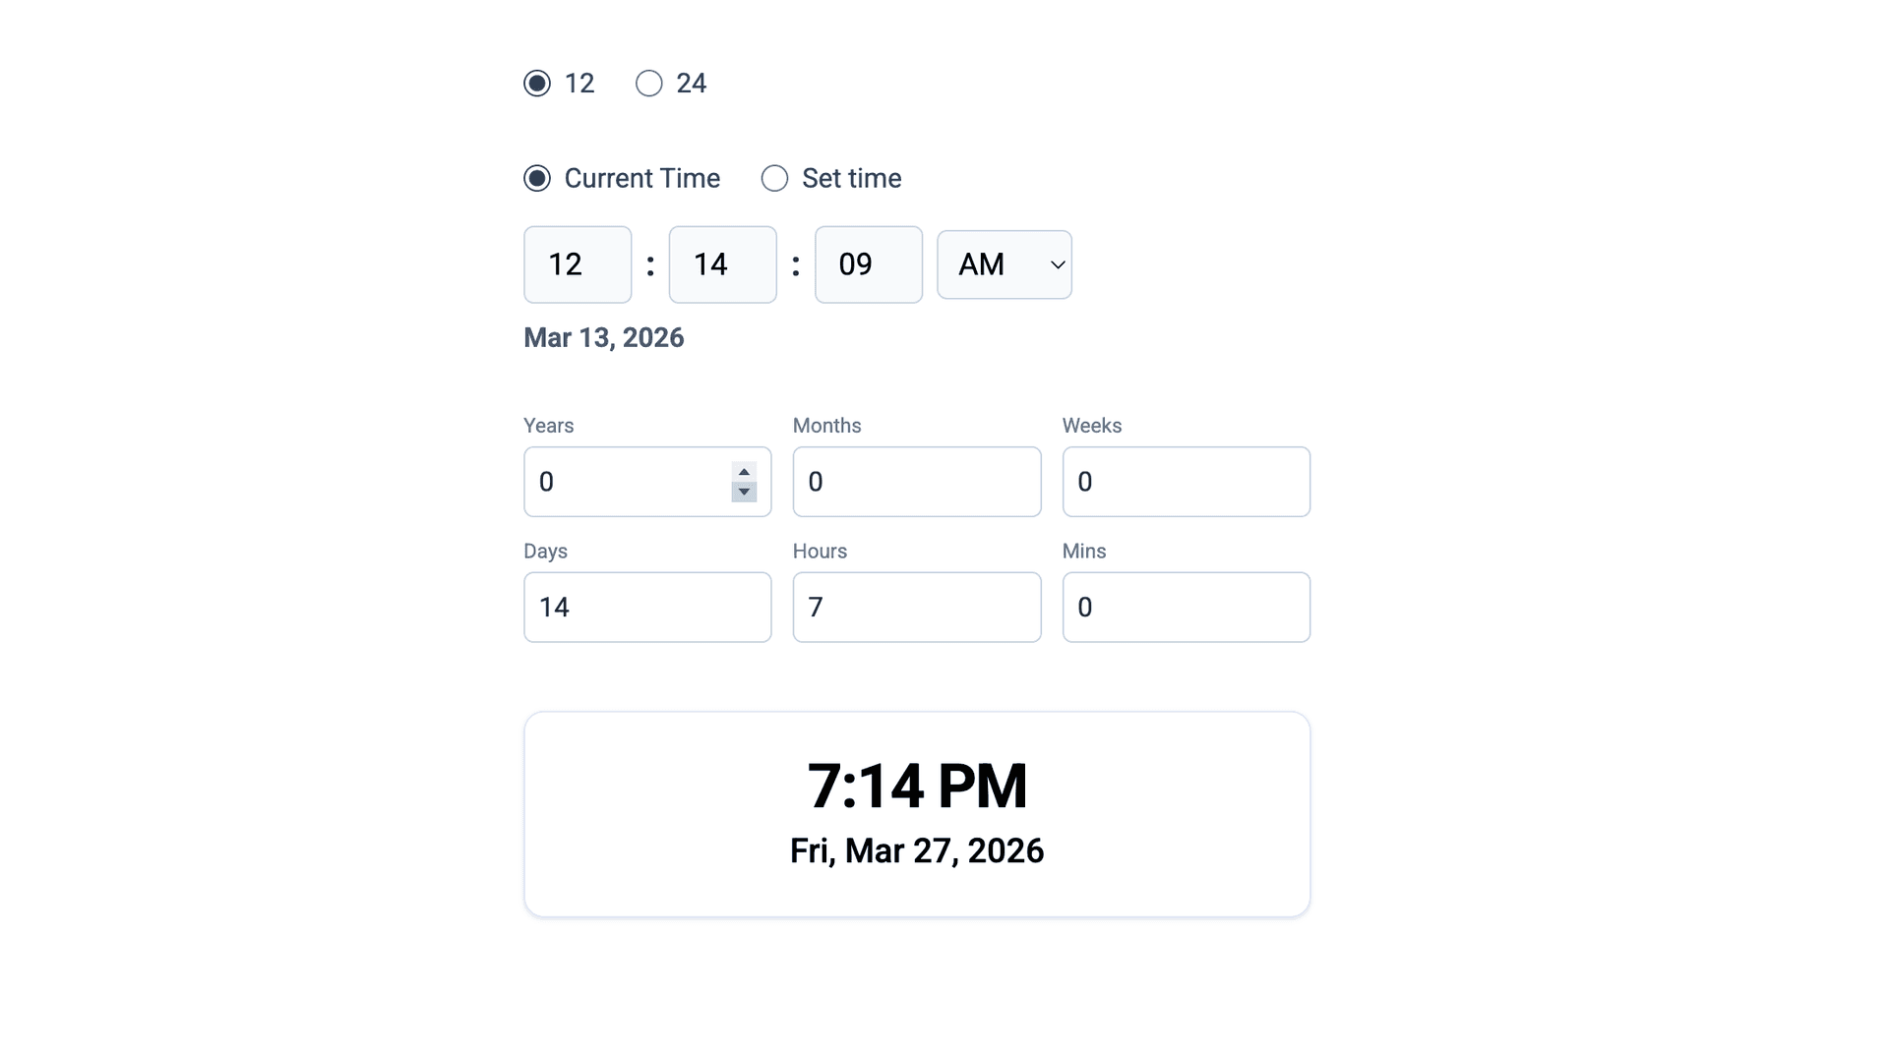Click the Mar 13, 2026 date label
This screenshot has width=1889, height=1050.
603,337
